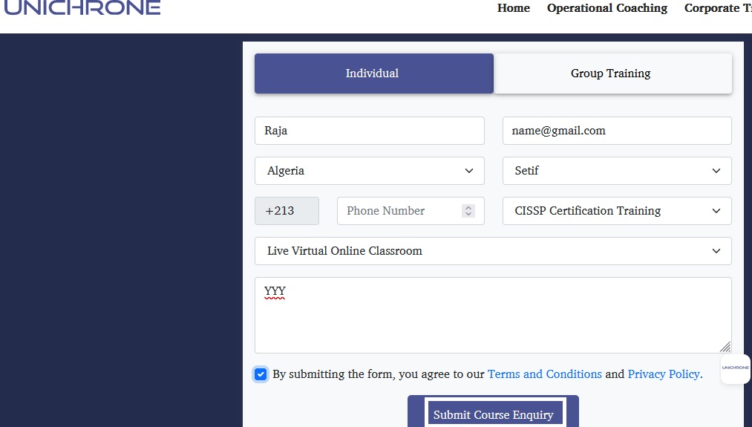752x427 pixels.
Task: Click the email field with name@gmail.com
Action: pos(617,131)
